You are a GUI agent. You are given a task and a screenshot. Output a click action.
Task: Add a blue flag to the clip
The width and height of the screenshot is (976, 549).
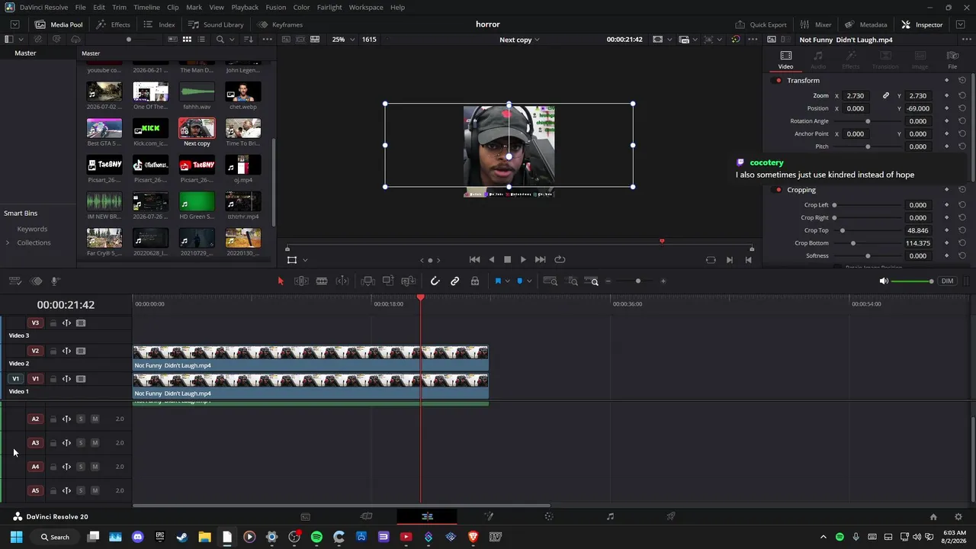[x=498, y=281]
